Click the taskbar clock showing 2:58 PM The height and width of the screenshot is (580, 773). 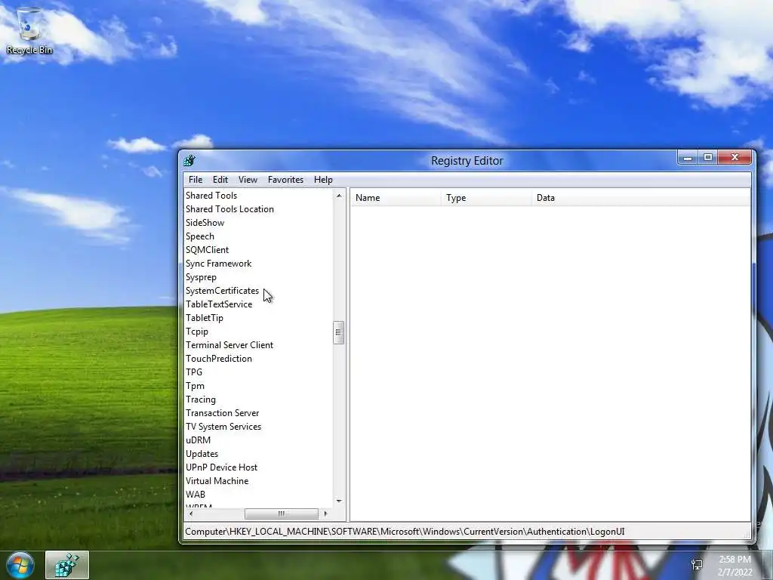tap(735, 566)
